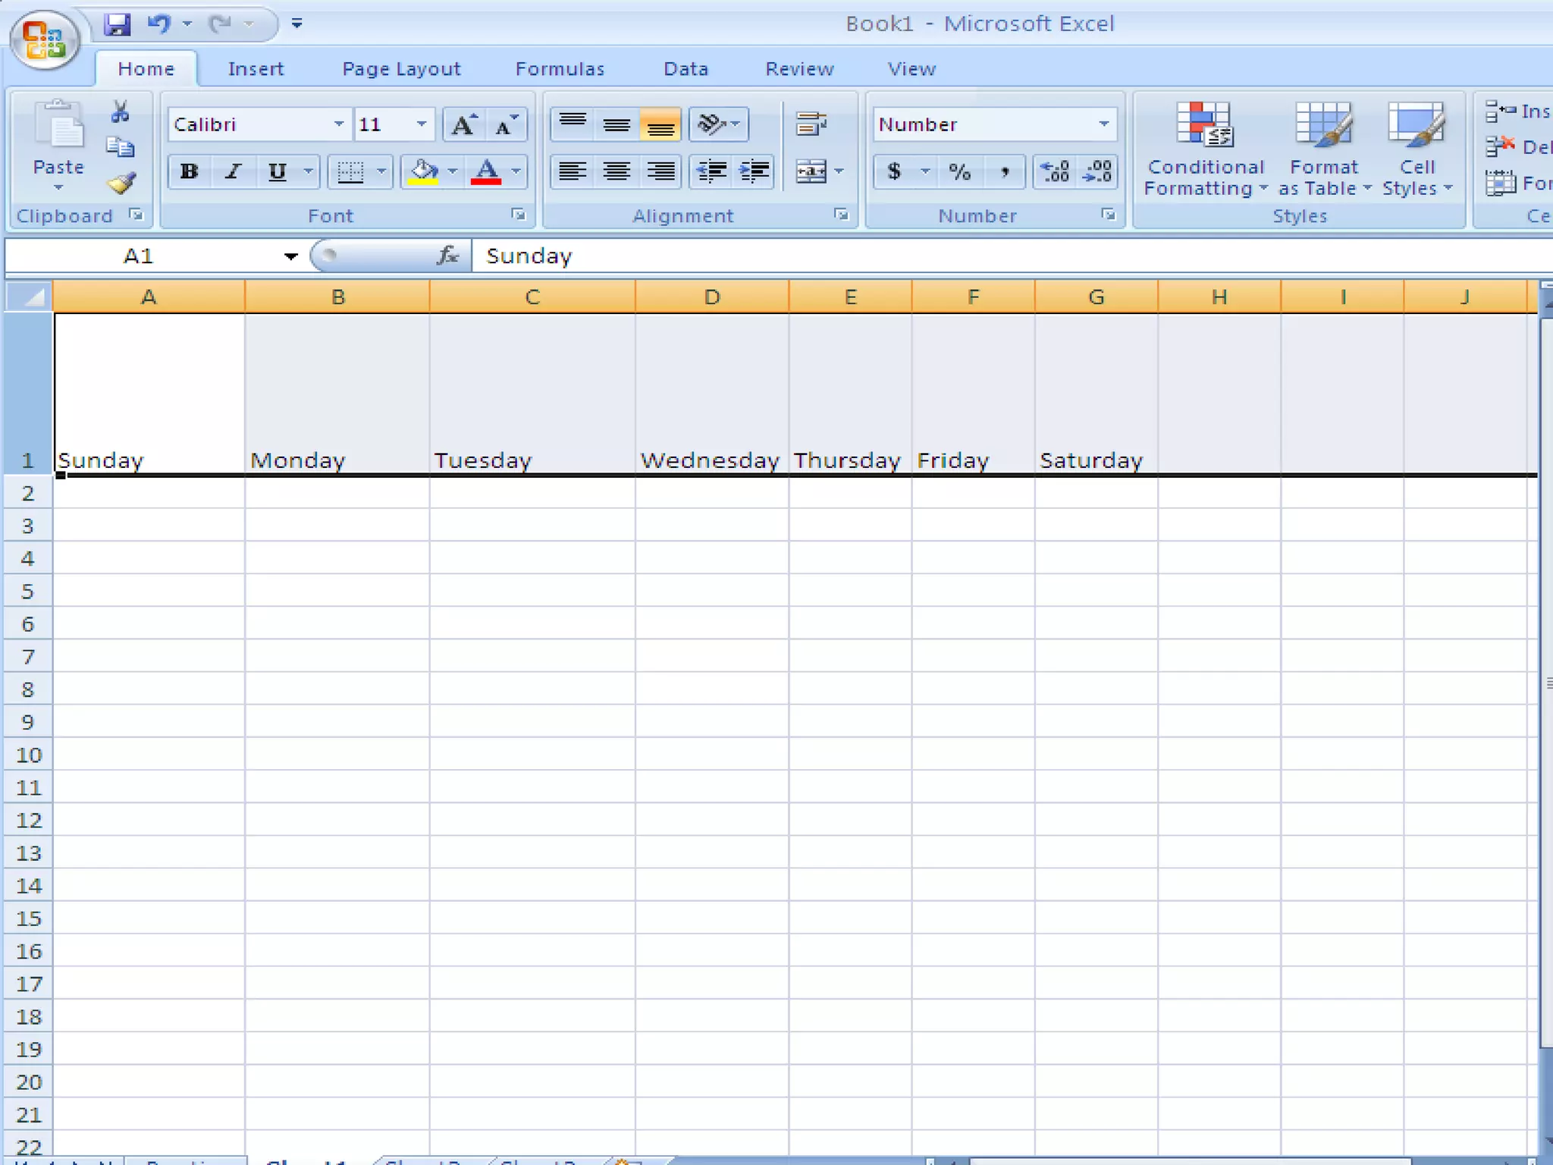Viewport: 1553px width, 1165px height.
Task: Click the Conditional Formatting icon
Action: coord(1205,125)
